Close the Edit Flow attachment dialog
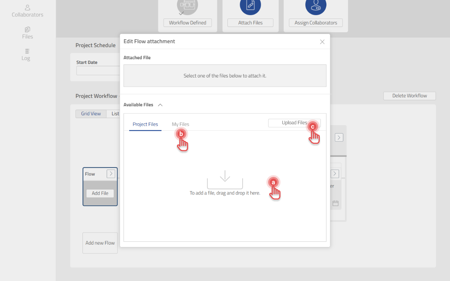Image resolution: width=450 pixels, height=281 pixels. pyautogui.click(x=322, y=42)
